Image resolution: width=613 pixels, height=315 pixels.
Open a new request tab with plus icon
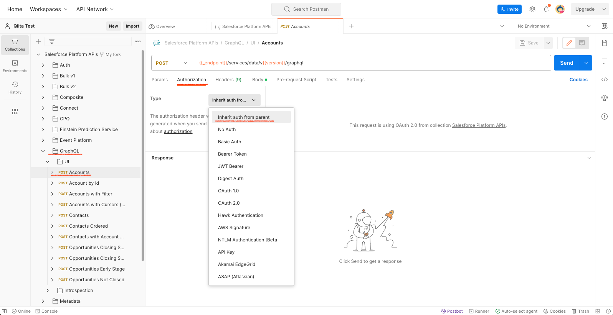click(x=351, y=26)
